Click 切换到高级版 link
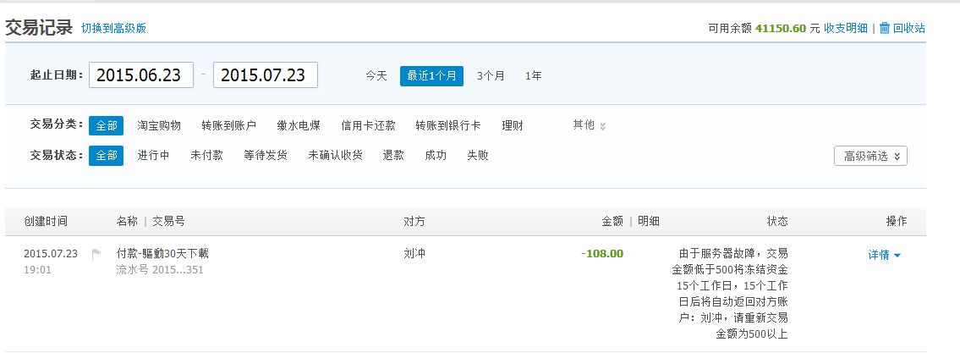Screen dimensions: 960x353 114,28
